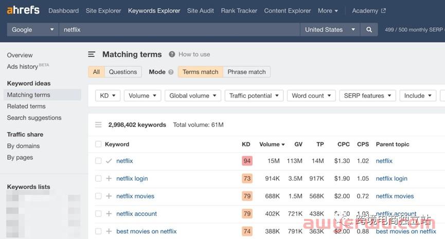Screen dimensions: 445x239
Task: Open the Traffic potential filter dropdown
Action: (x=254, y=96)
